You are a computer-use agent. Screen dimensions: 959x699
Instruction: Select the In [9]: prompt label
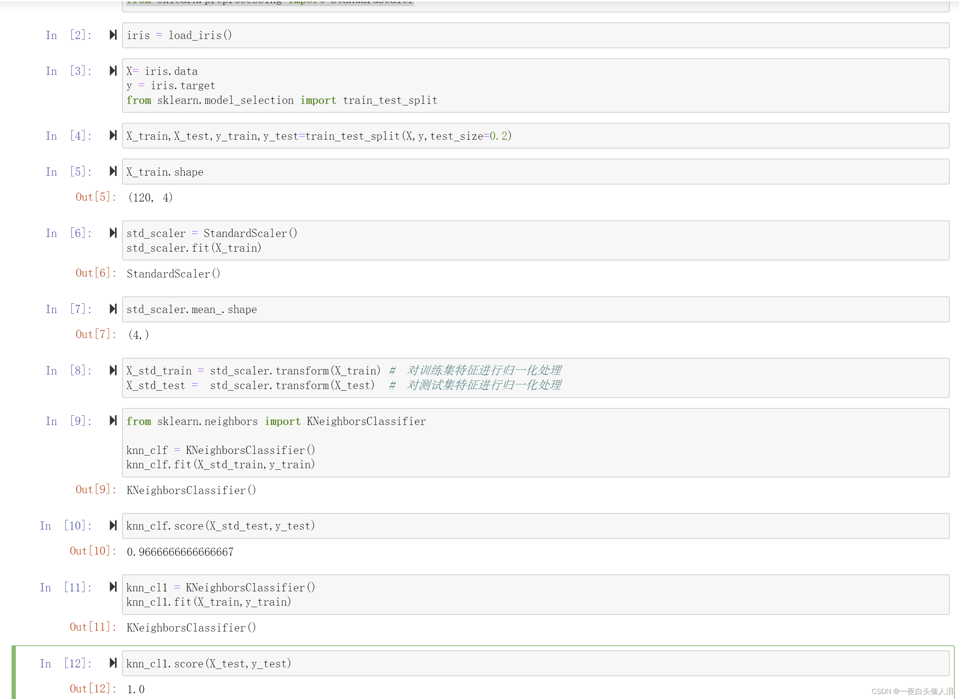point(69,421)
